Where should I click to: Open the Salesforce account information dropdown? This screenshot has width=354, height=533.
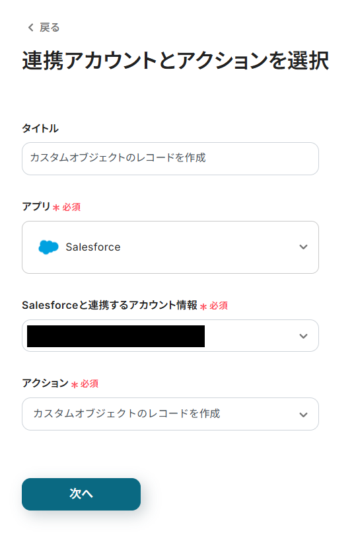170,336
